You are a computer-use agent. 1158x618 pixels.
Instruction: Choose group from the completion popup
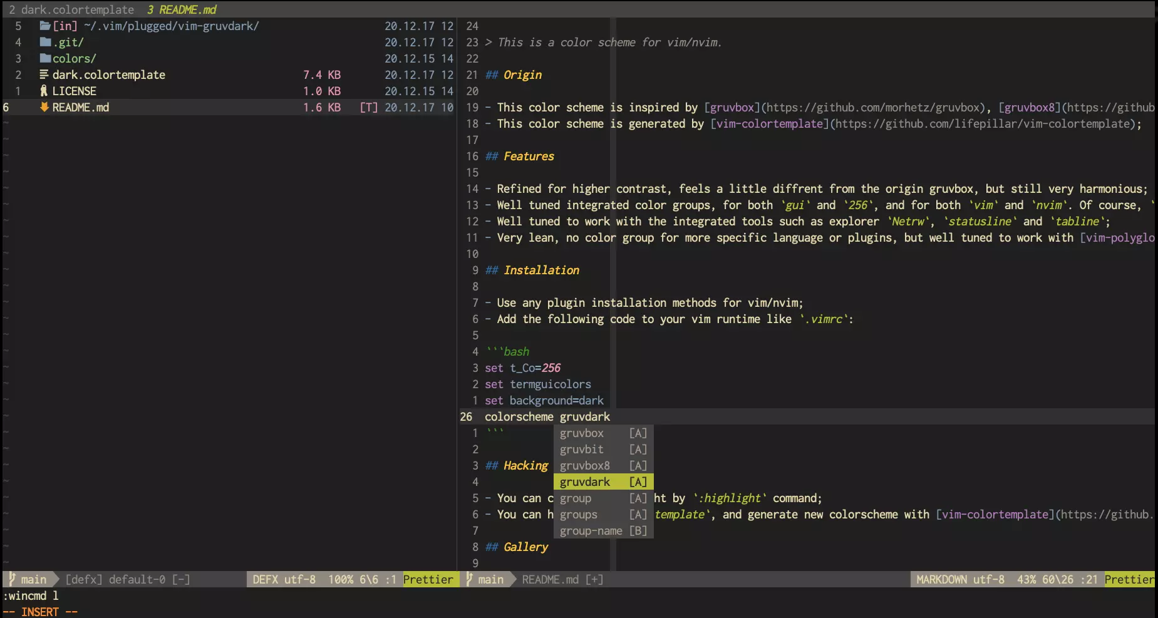point(603,498)
